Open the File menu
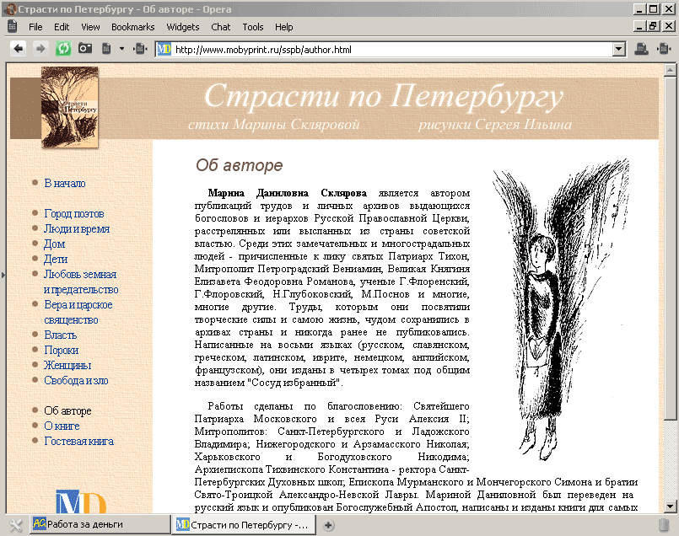The image size is (679, 536). 35,27
